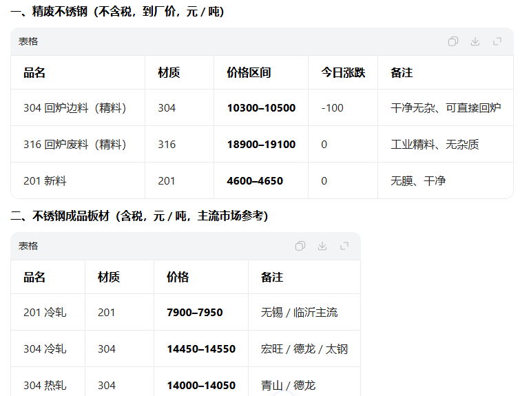Image resolution: width=520 pixels, height=396 pixels.
Task: Copy the scrap stainless steel (精废不锈钢) table
Action: coord(453,41)
